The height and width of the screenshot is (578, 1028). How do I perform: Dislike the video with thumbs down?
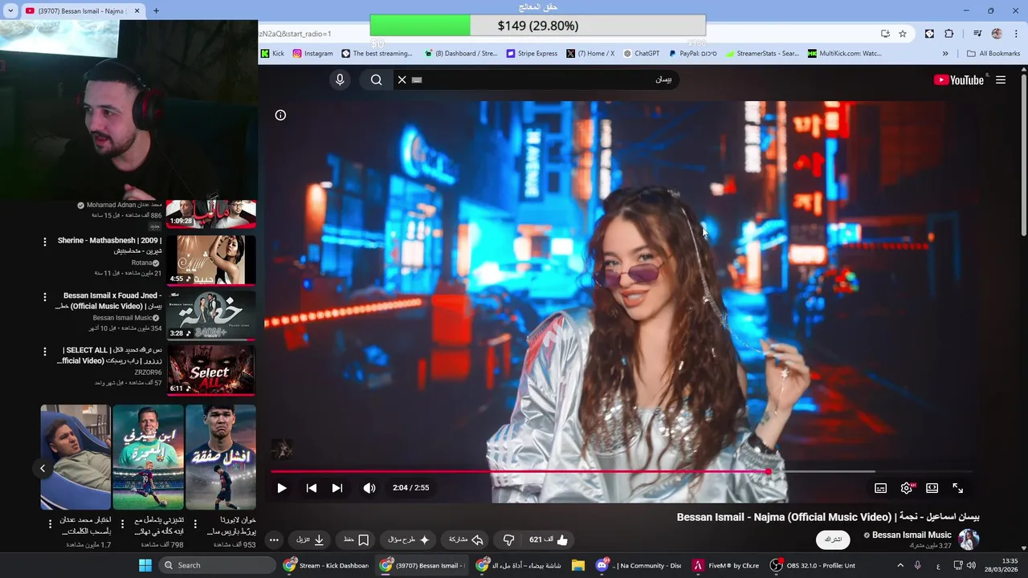point(508,539)
